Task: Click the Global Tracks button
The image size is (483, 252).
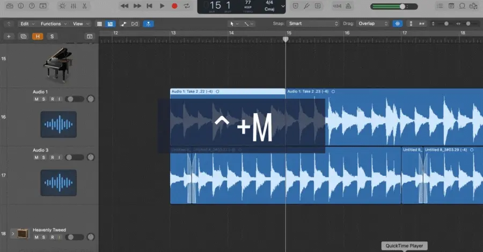Action: [x=89, y=36]
